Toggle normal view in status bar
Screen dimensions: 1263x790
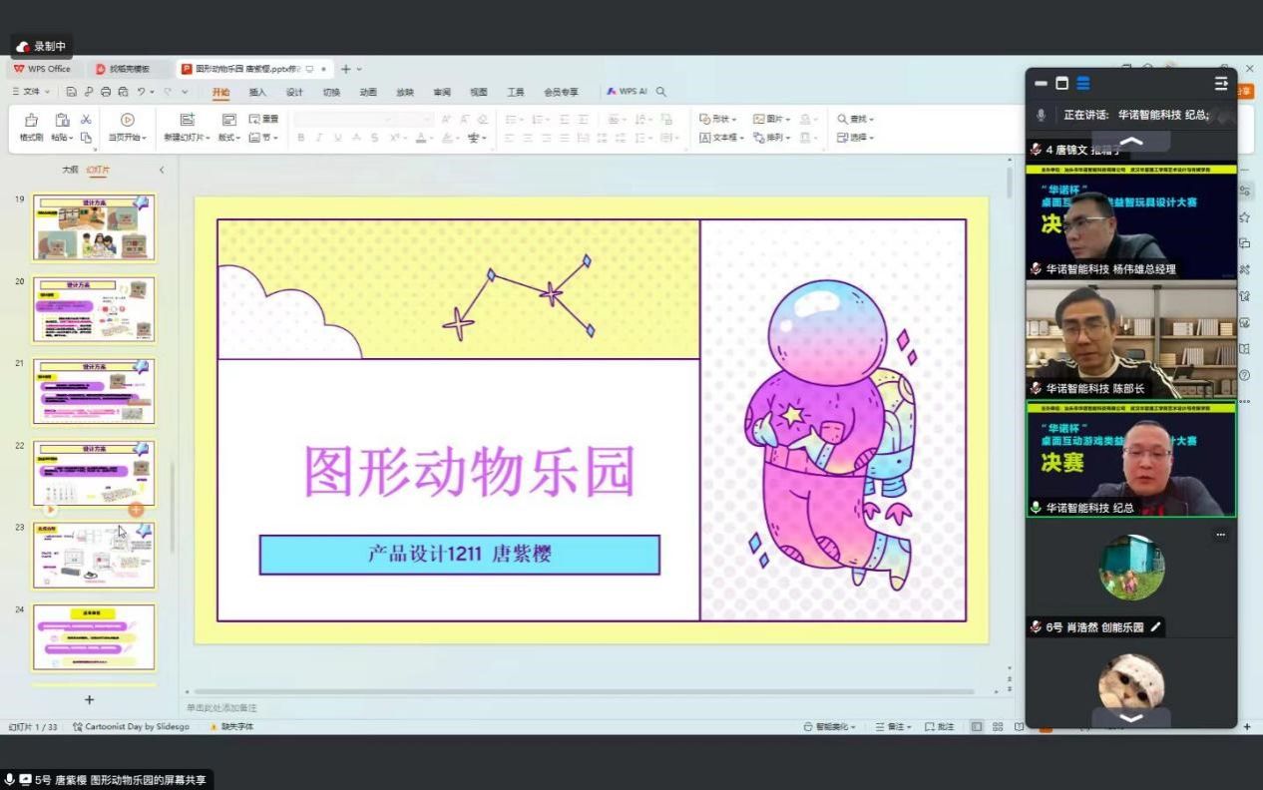(x=977, y=726)
